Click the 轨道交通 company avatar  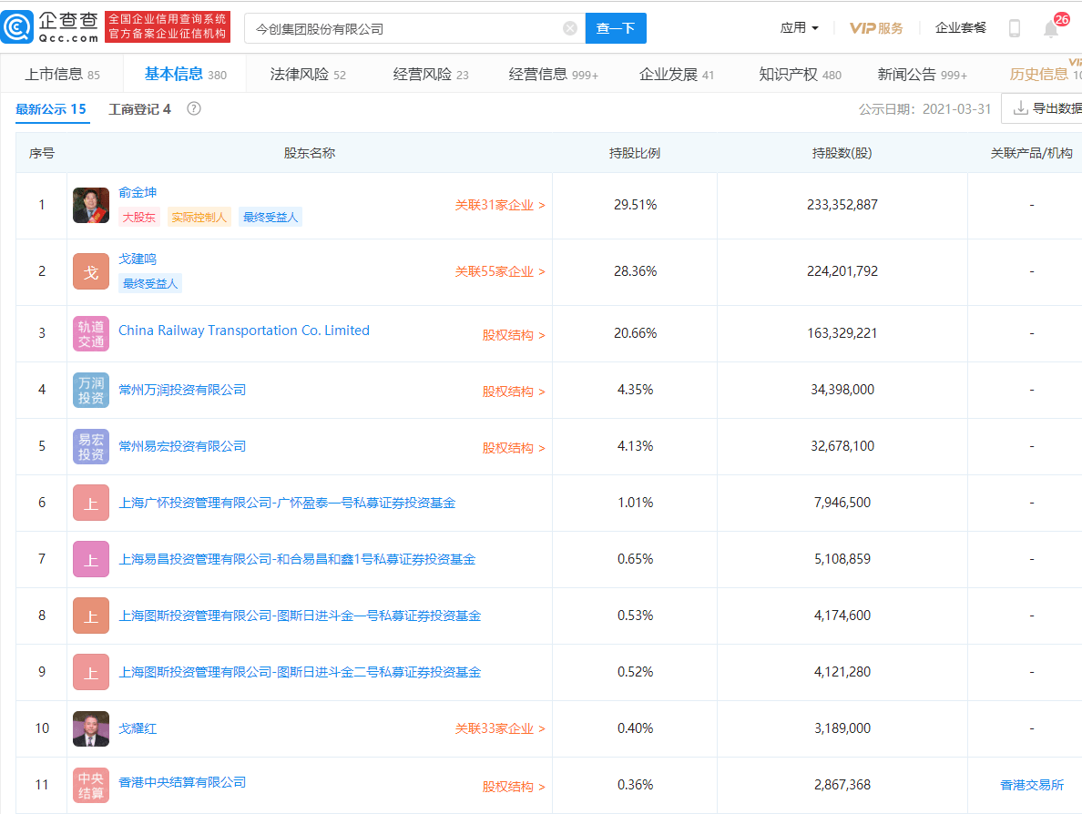pyautogui.click(x=91, y=334)
